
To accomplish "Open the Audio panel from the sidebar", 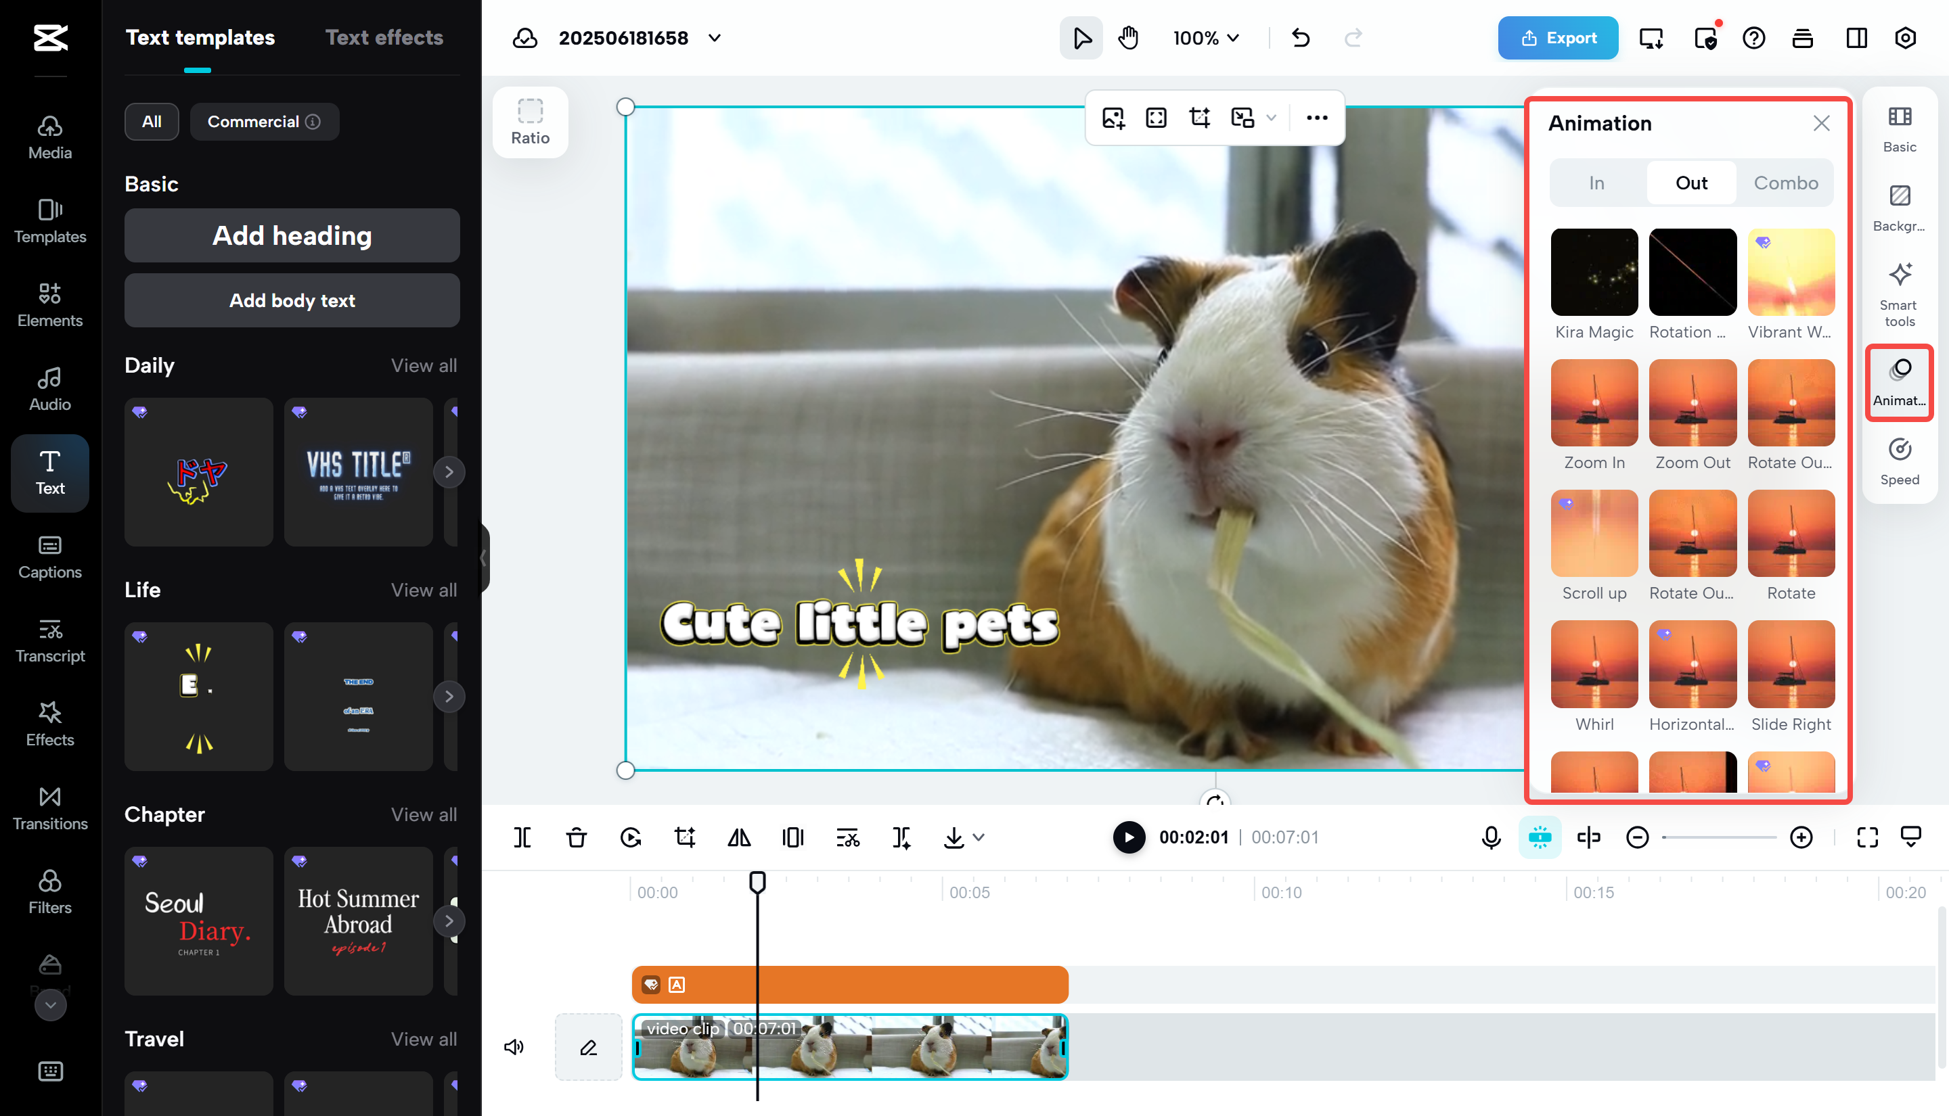I will pyautogui.click(x=49, y=388).
